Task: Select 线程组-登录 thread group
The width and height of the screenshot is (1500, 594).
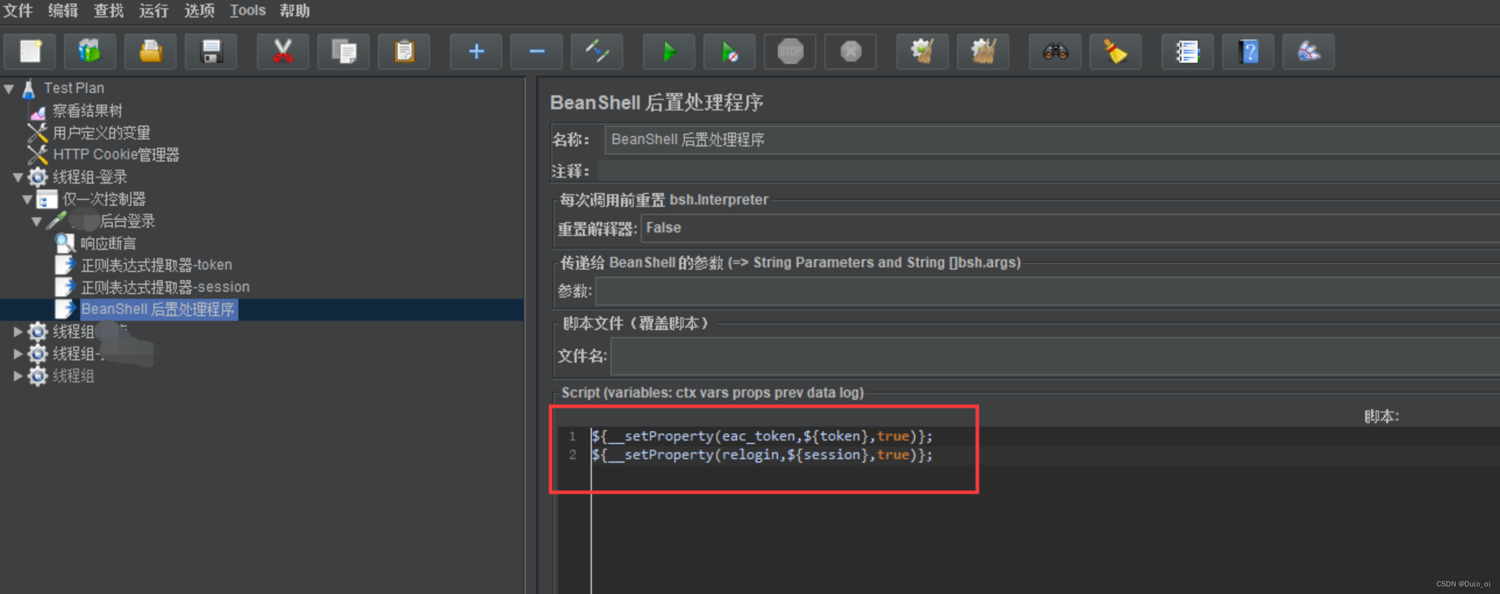Action: point(90,177)
